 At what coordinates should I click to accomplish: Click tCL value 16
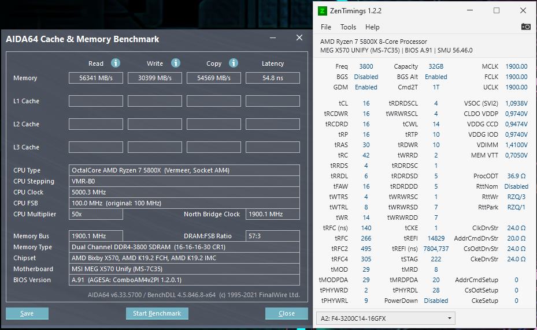(x=366, y=103)
